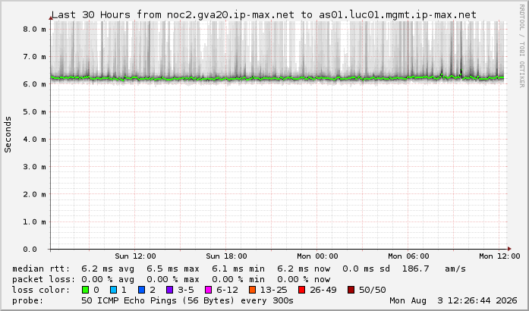Click the Mon 00:00 time label
The width and height of the screenshot is (529, 311).
[x=317, y=256]
